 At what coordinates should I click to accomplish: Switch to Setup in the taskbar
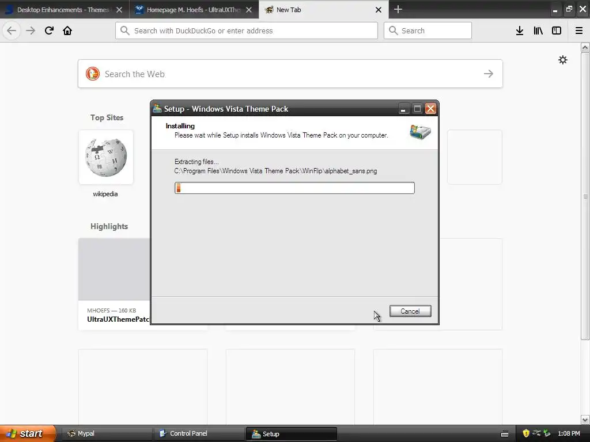pyautogui.click(x=291, y=433)
